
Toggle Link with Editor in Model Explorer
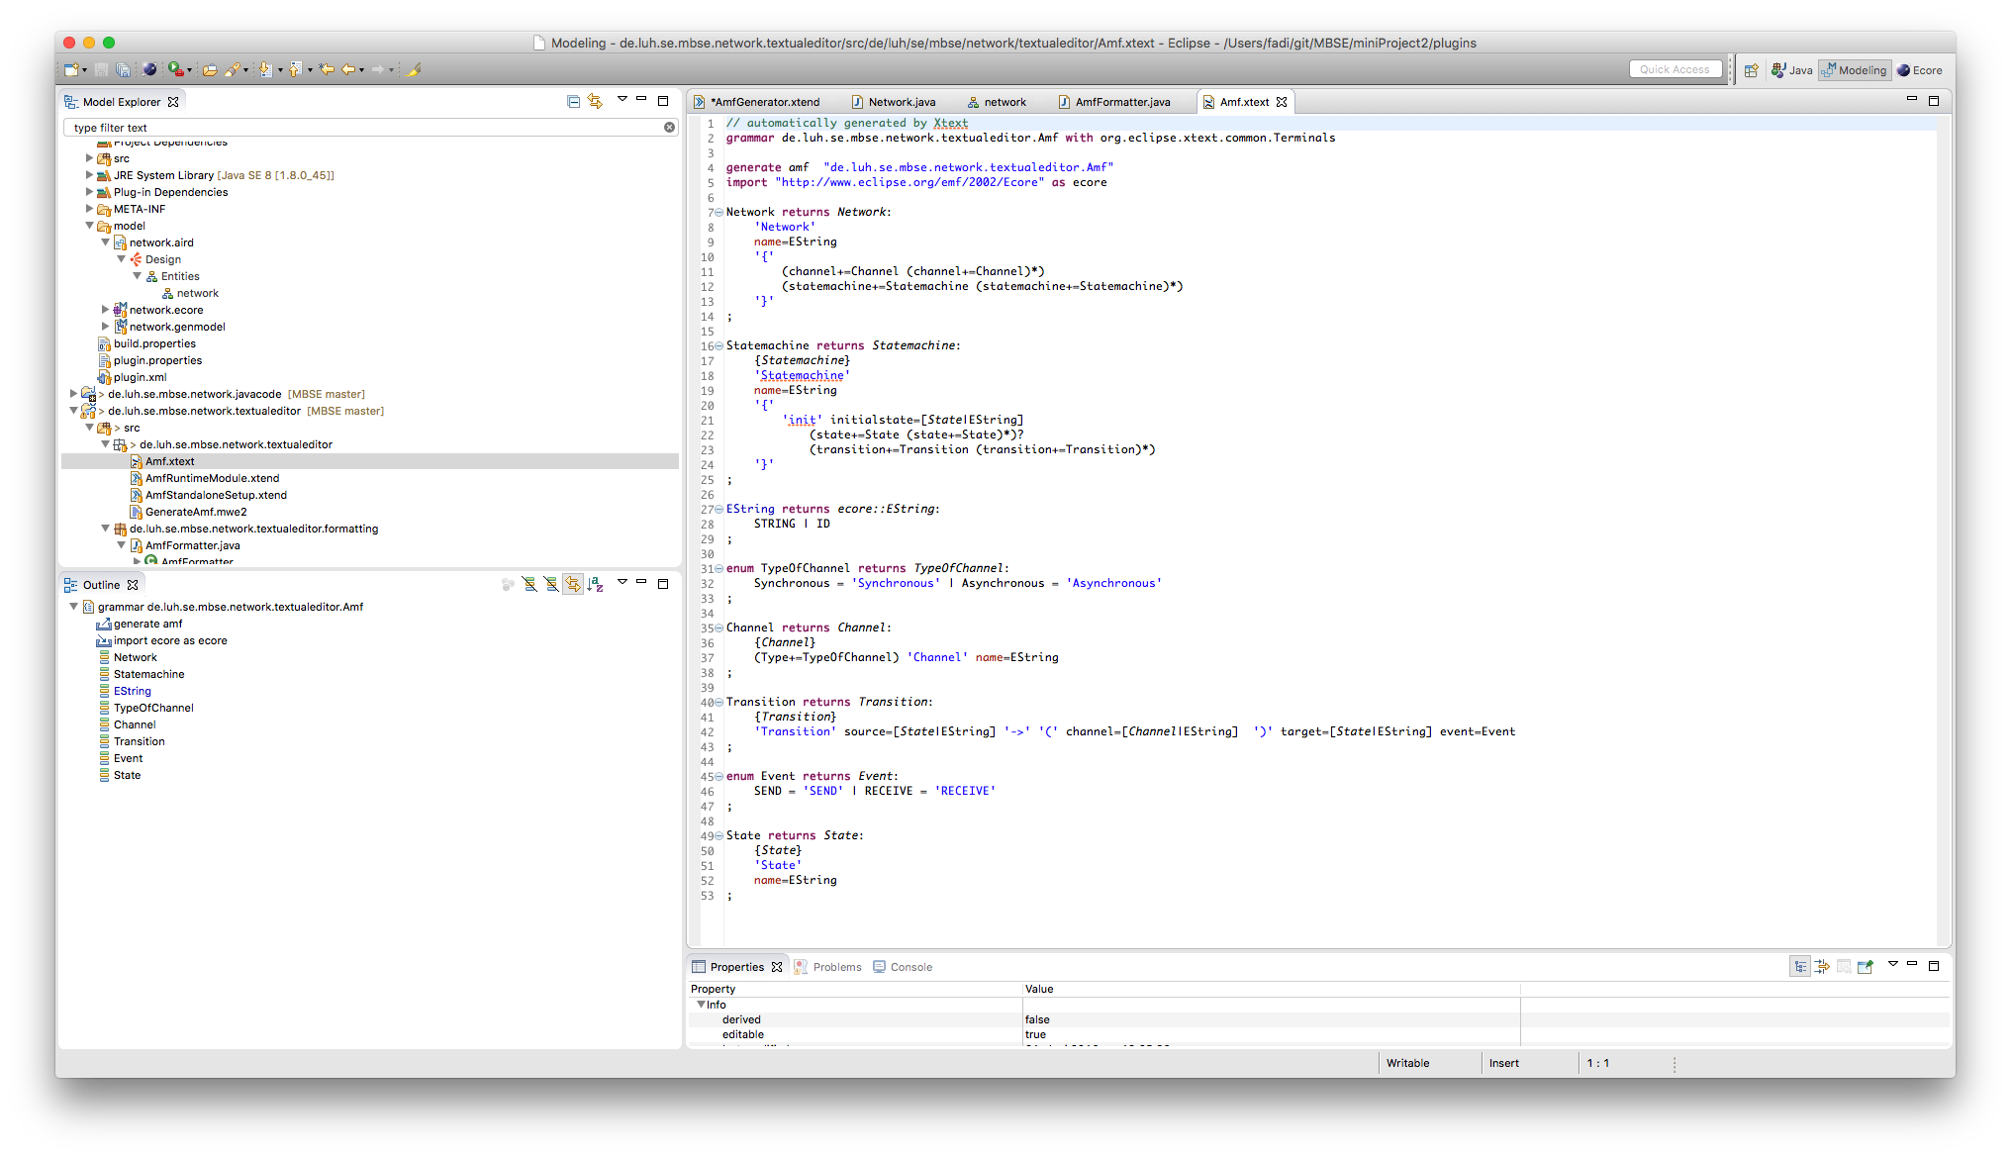(595, 101)
